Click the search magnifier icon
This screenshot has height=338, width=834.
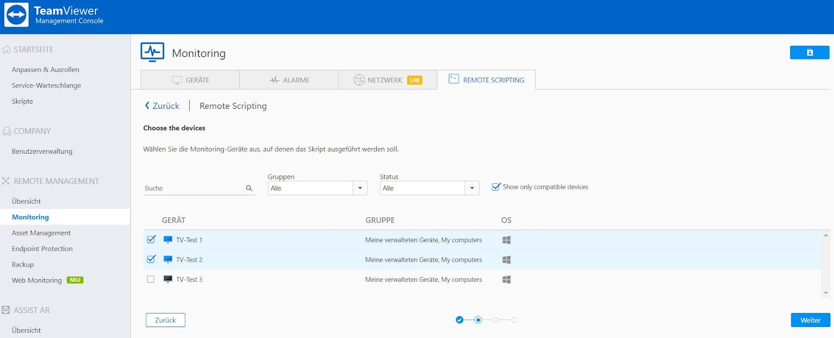point(249,189)
